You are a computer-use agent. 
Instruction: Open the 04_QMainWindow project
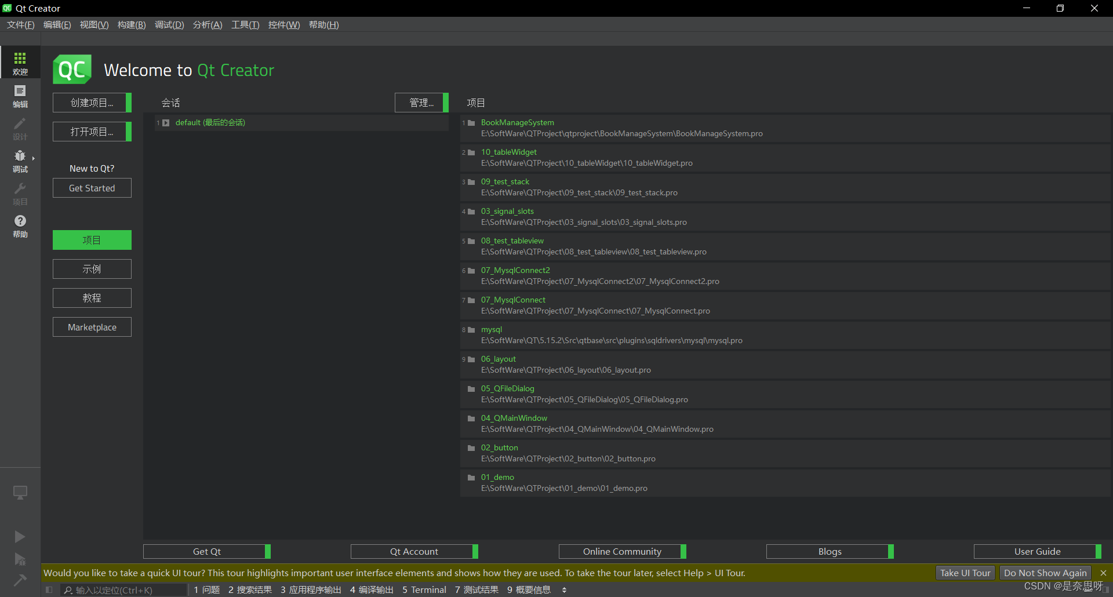pos(785,424)
